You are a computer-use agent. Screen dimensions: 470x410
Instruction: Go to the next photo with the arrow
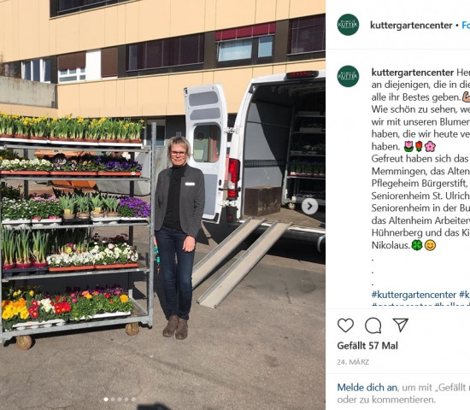pos(309,206)
